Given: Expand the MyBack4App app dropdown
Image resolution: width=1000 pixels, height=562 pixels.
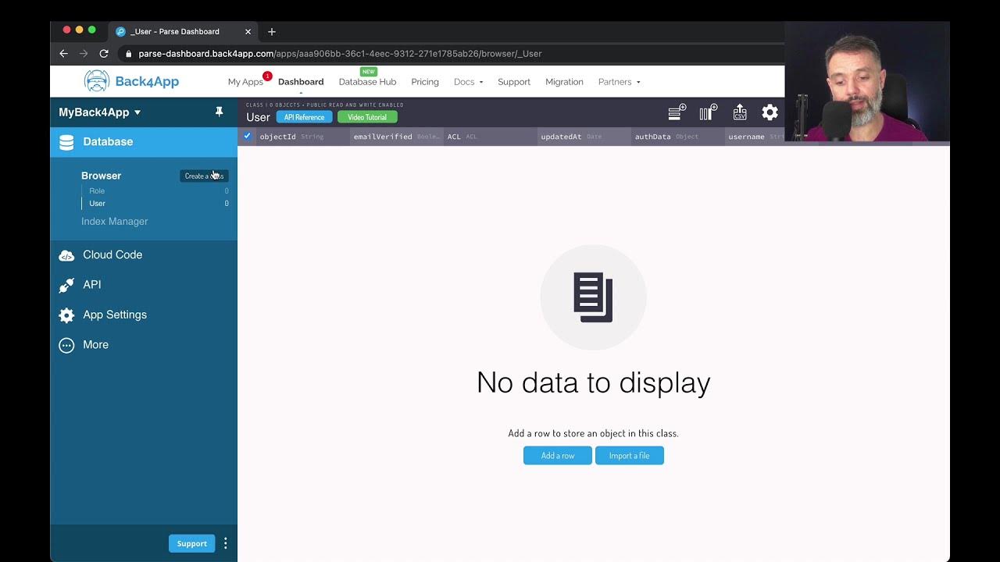Looking at the screenshot, I should coord(100,112).
